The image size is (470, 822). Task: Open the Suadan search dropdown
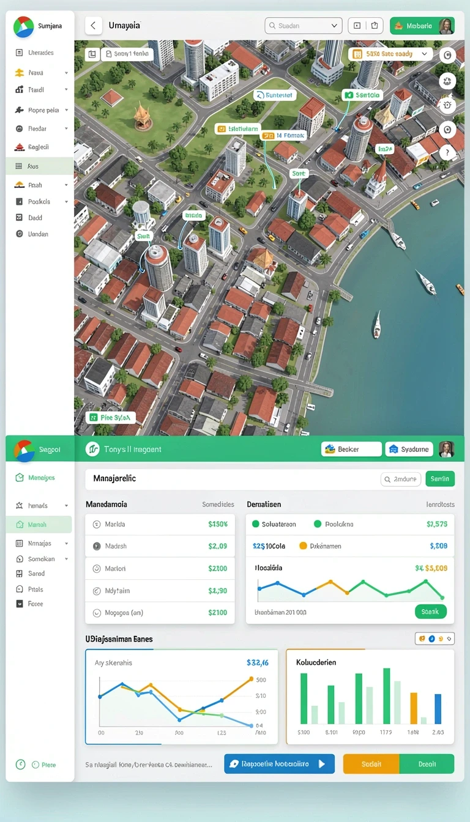303,26
